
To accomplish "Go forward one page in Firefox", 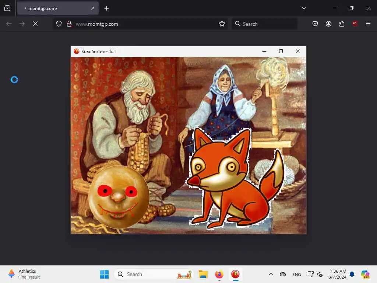I will pyautogui.click(x=22, y=24).
